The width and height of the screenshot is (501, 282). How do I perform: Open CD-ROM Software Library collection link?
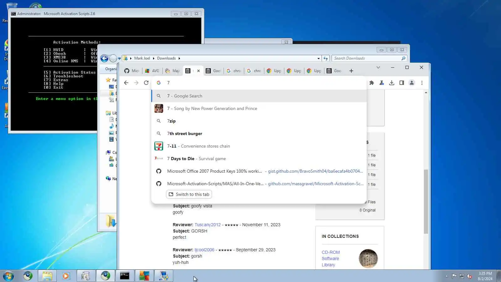331,258
